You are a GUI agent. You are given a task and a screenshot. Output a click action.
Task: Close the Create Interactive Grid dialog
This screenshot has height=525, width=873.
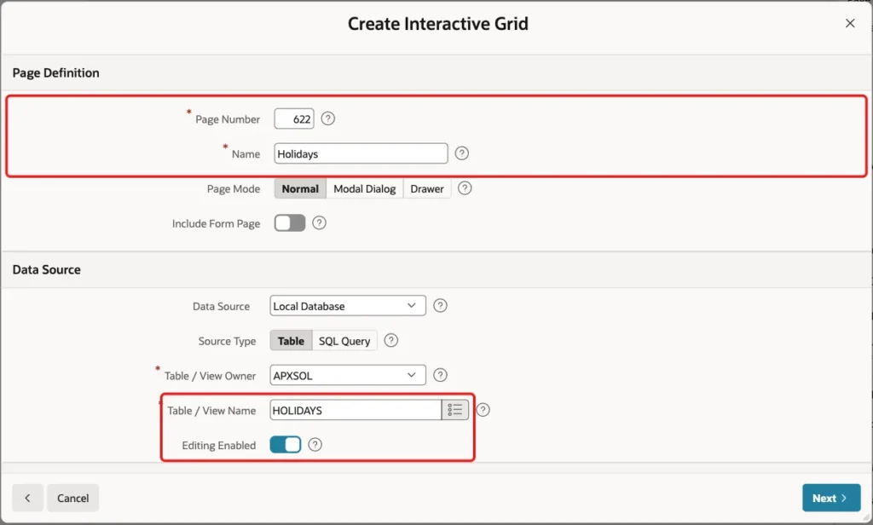pos(850,23)
